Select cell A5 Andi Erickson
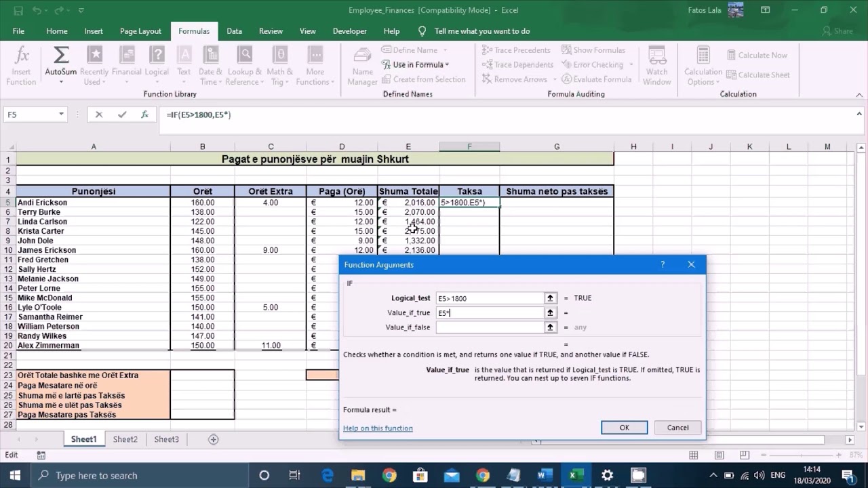 coord(93,203)
